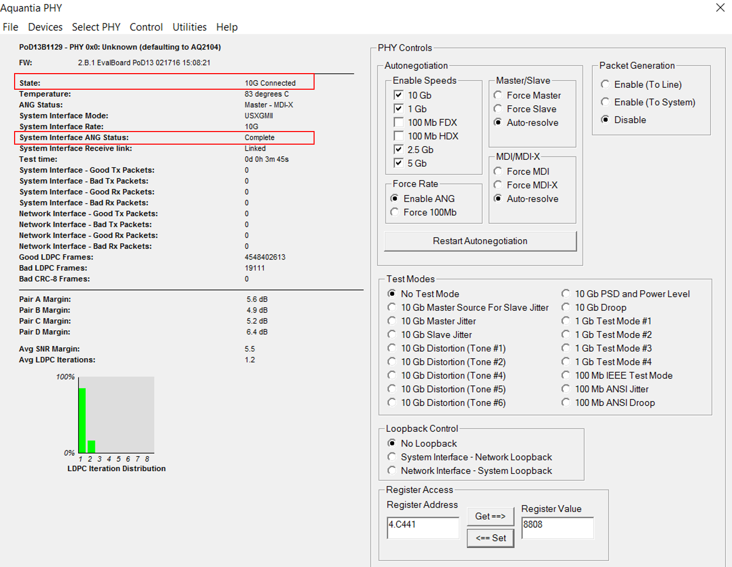Select No Test Mode option
The width and height of the screenshot is (732, 567).
point(392,294)
